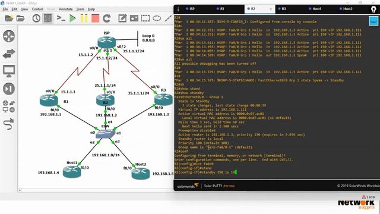Select the add note annotation icon

tap(122, 18)
